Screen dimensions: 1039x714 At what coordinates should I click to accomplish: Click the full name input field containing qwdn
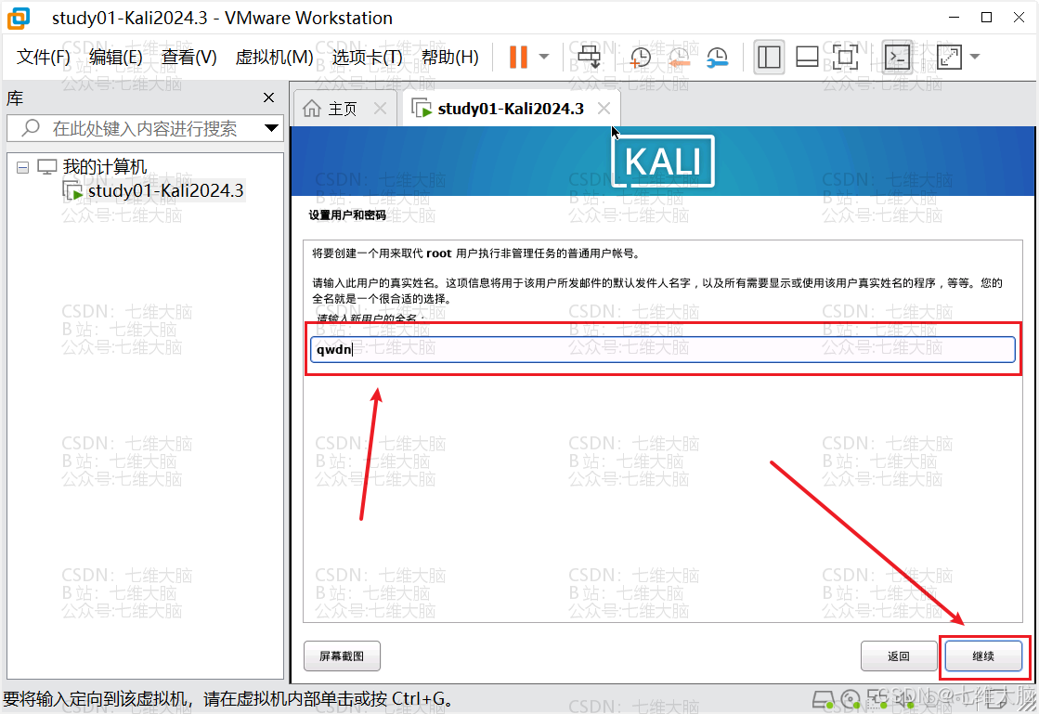[663, 349]
